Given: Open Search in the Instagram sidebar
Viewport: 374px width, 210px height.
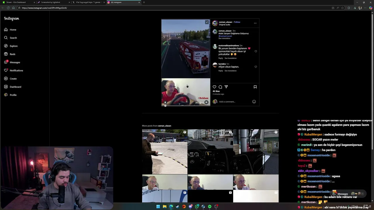Looking at the screenshot, I should point(11,38).
